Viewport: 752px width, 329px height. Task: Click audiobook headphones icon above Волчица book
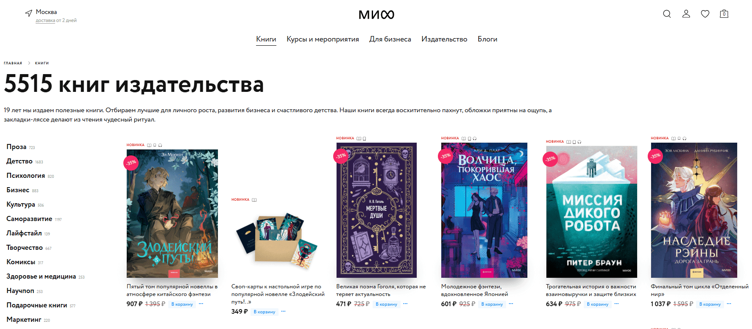click(x=475, y=138)
